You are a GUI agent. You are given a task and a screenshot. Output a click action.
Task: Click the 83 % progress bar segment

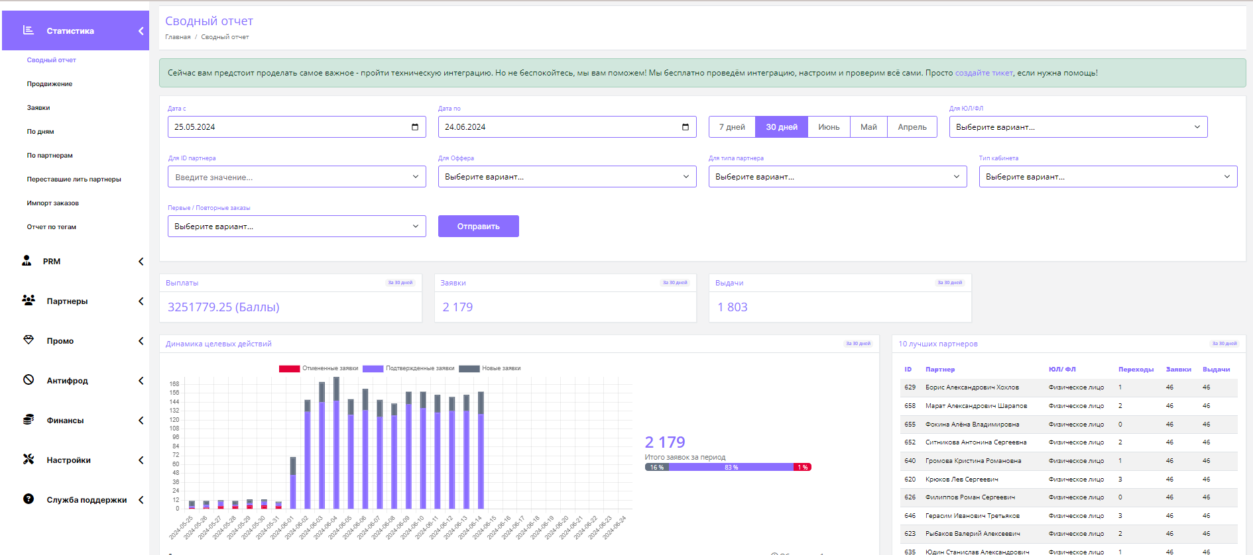coord(731,468)
